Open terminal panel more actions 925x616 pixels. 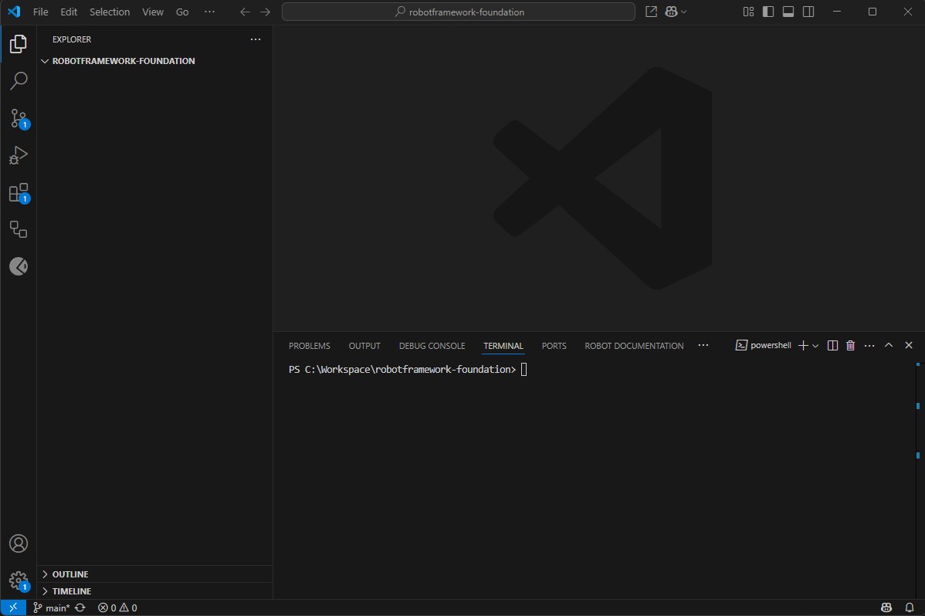869,346
